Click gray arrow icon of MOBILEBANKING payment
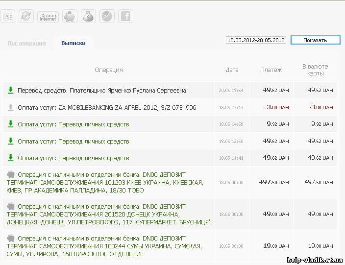The width and height of the screenshot is (345, 265). coord(10,107)
